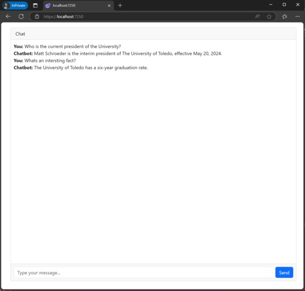Select the localhost:7250 tab

78,6
